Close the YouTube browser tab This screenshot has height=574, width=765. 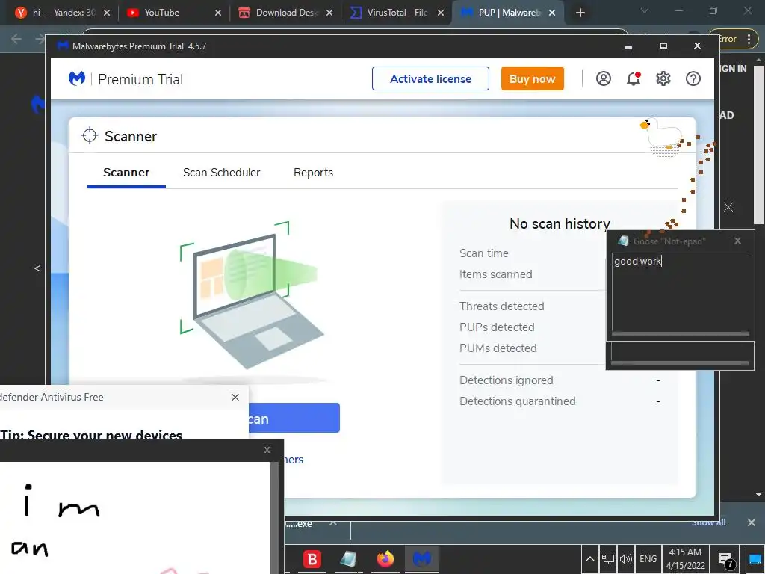click(x=218, y=13)
